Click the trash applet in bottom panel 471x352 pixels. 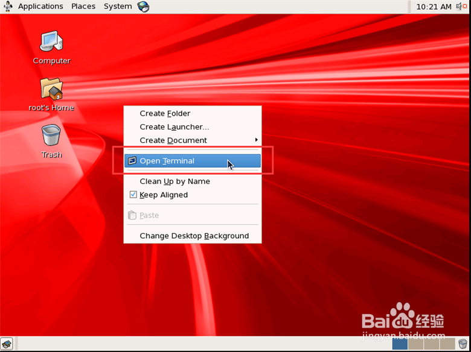(463, 344)
